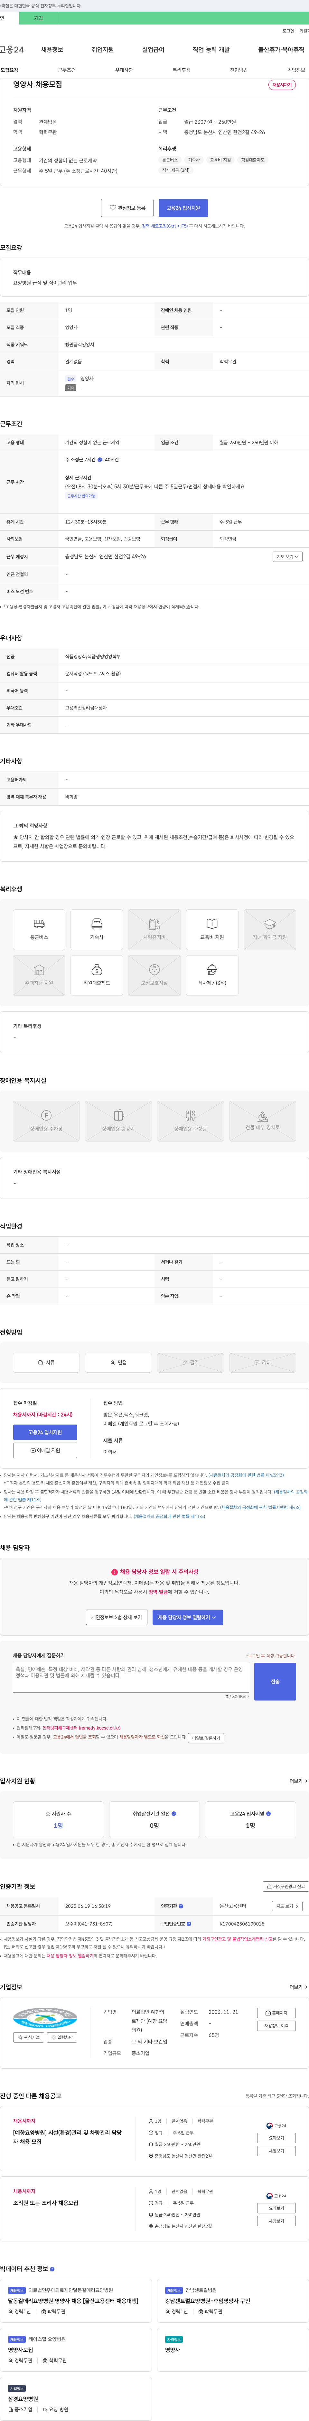The width and height of the screenshot is (309, 2421).
Task: Switch to the 전형방법 section tab
Action: click(x=239, y=71)
